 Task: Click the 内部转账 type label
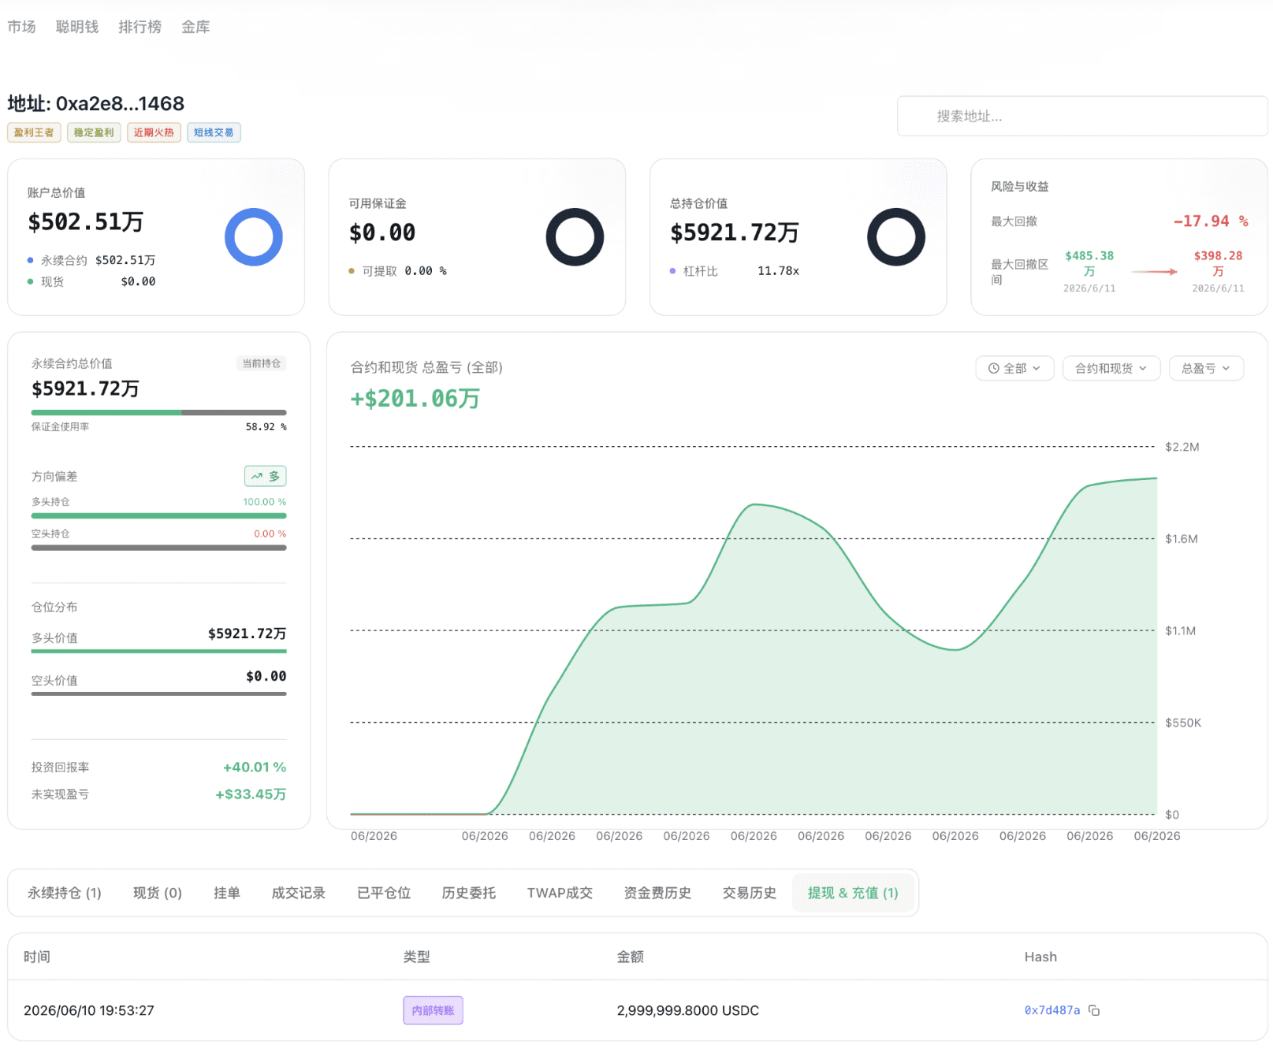(x=433, y=1010)
